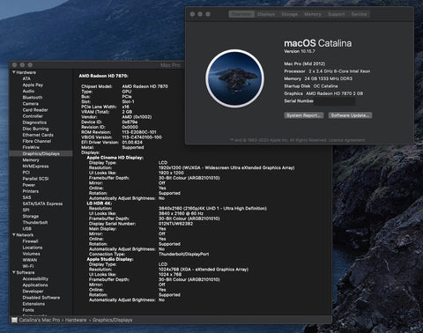Select Locations under Network
This screenshot has width=423, height=333.
tap(33, 248)
